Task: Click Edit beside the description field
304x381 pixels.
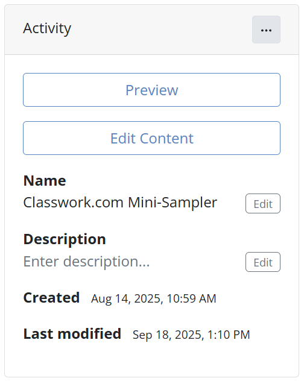Action: [x=263, y=262]
